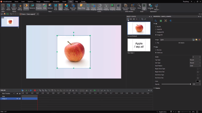Open Object Settings in the View ribbon
The width and height of the screenshot is (202, 113).
point(20,7)
